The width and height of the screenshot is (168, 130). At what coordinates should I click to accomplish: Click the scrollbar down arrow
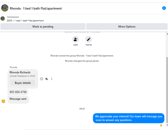coord(167,125)
